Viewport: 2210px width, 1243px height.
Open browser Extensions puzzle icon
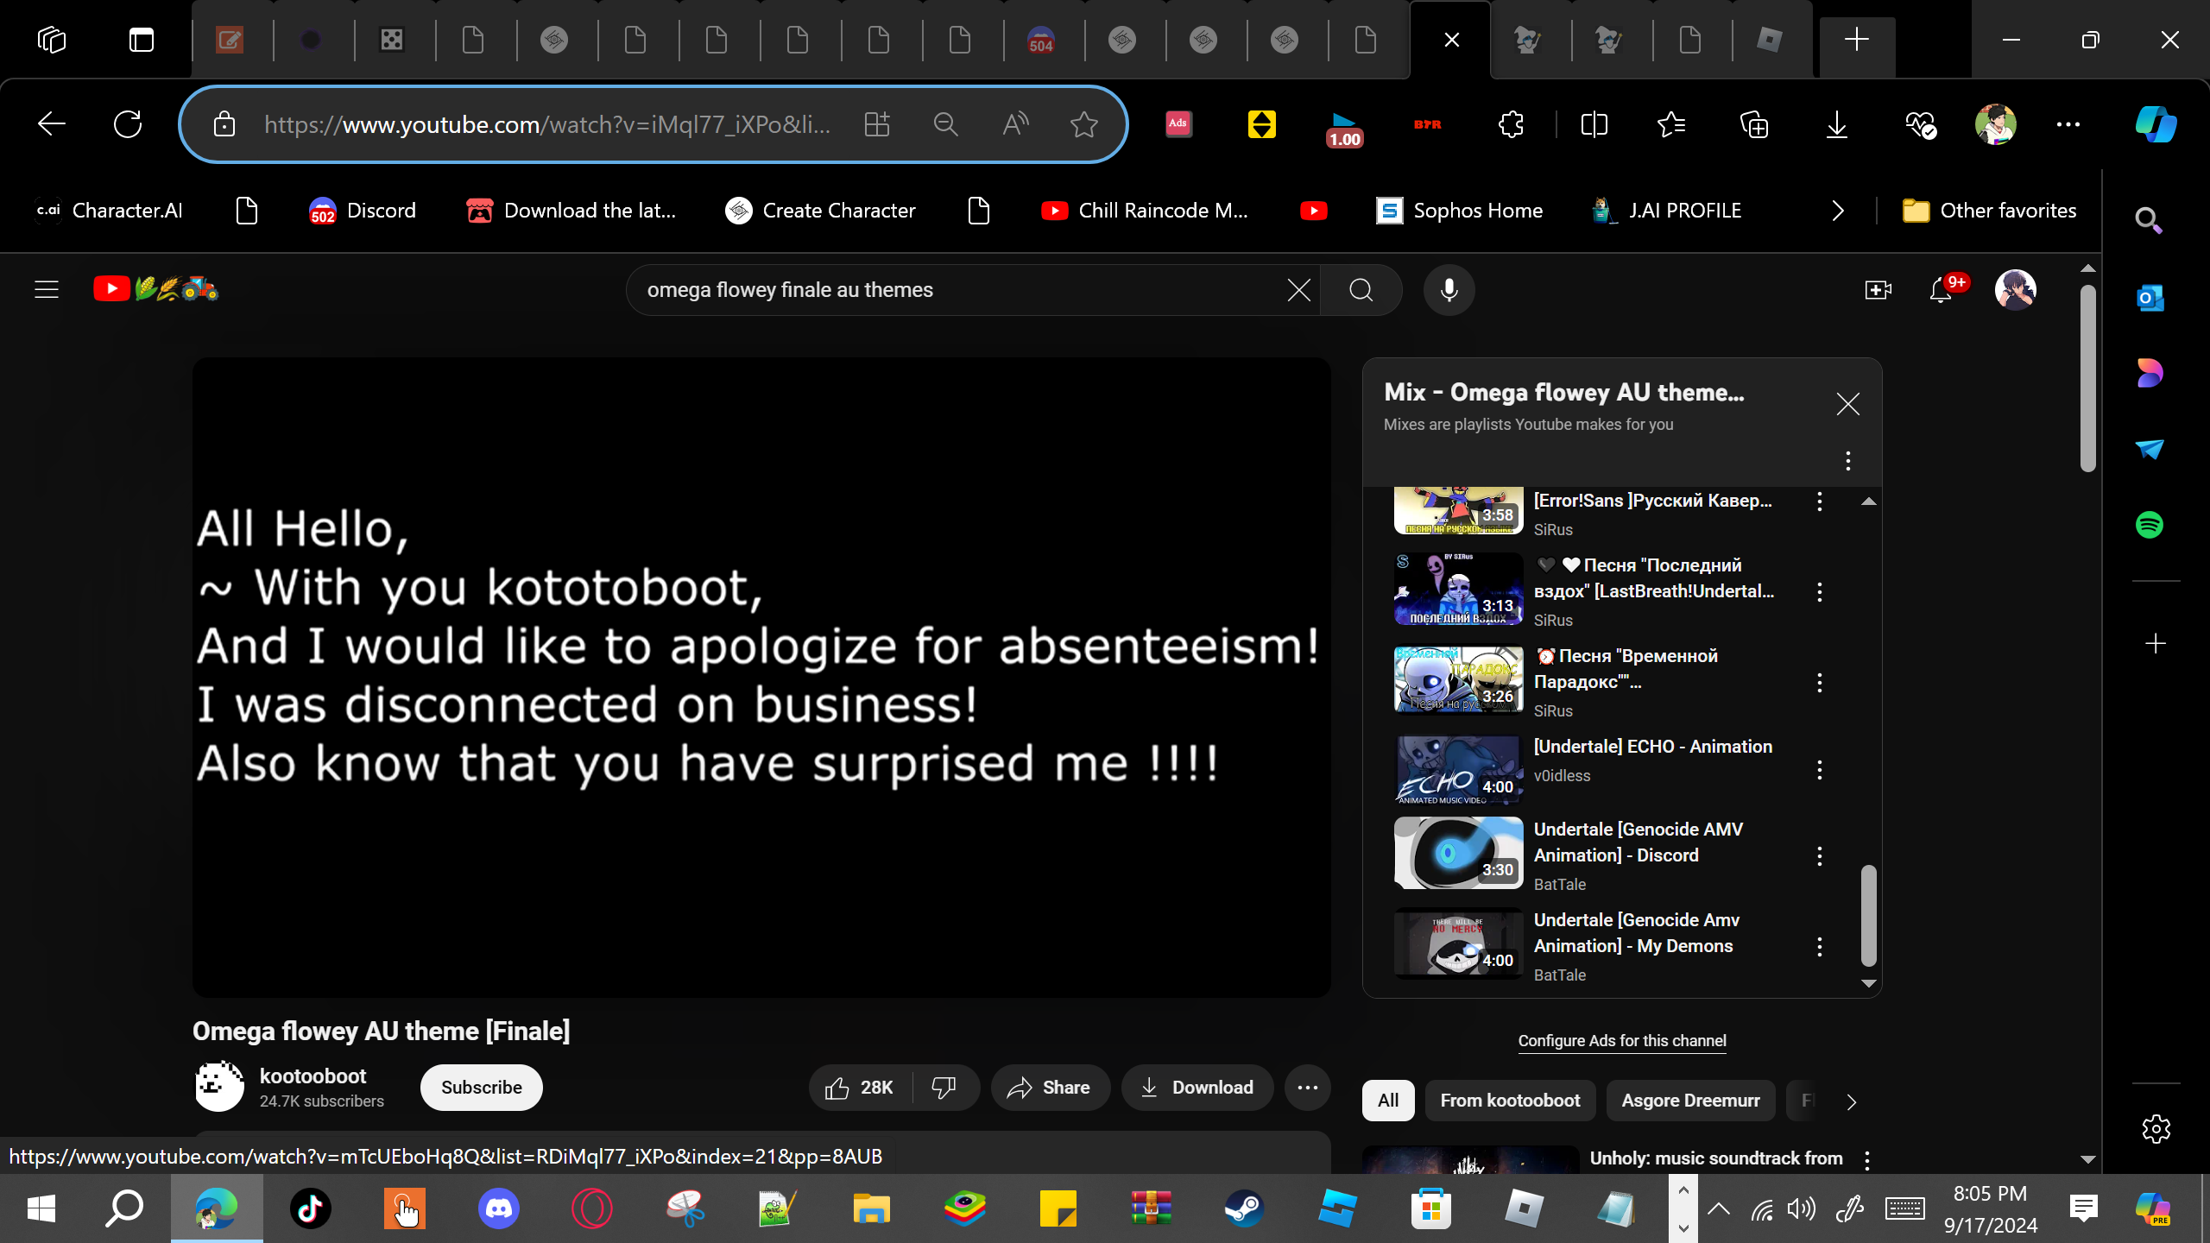(1511, 125)
